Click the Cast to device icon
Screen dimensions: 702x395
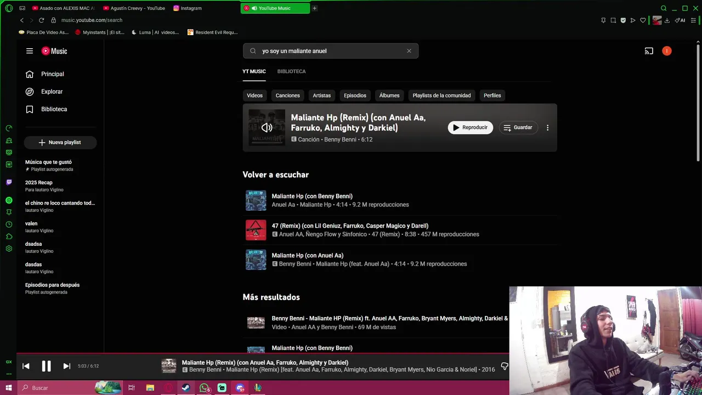pyautogui.click(x=649, y=51)
